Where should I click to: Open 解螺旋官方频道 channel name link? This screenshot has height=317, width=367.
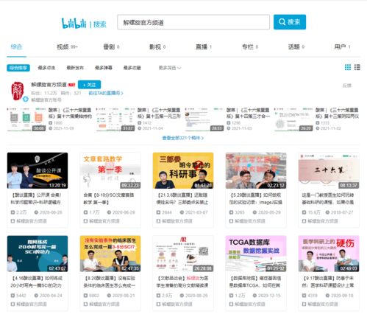[x=49, y=85]
